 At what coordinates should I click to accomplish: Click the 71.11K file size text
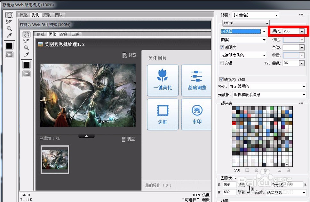click(26, 200)
